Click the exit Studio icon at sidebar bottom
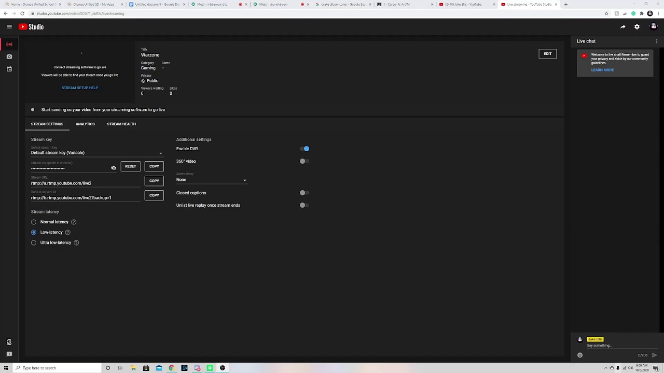Screen dimensions: 664x373 [x=9, y=342]
